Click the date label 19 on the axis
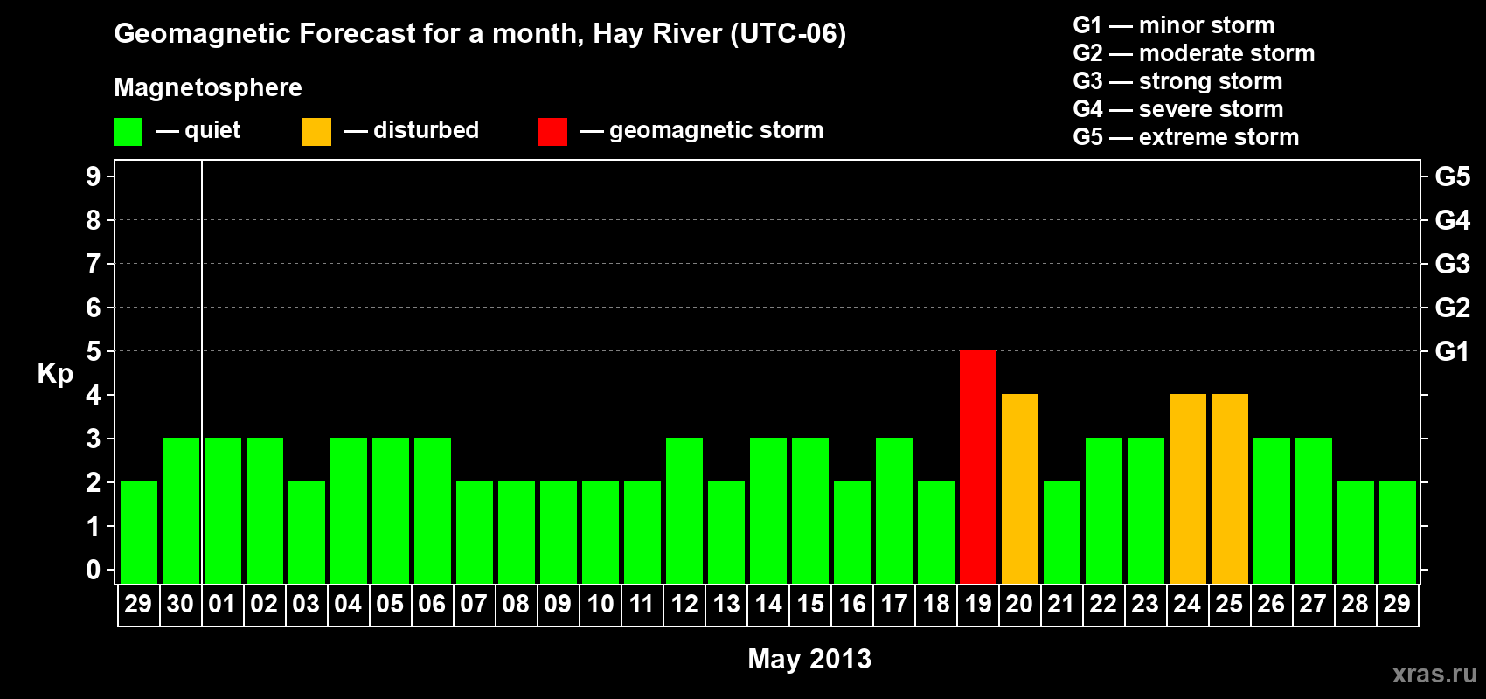This screenshot has height=699, width=1486. pos(978,604)
